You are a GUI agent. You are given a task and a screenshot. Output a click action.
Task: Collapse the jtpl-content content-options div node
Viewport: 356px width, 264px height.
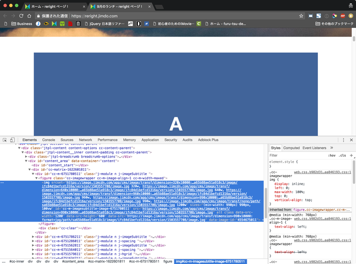pos(19,148)
